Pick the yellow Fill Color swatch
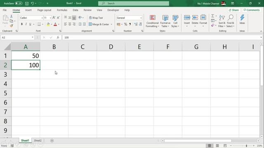Image resolution: width=264 pixels, height=148 pixels. click(x=48, y=24)
